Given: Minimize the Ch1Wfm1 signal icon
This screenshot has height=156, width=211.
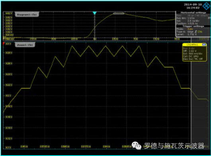Looking at the screenshot, I should [204, 45].
